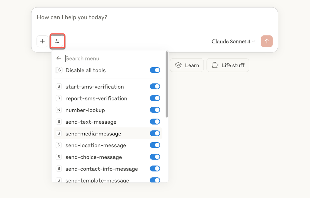The image size is (310, 198).
Task: Click the back arrow in search menu
Action: [59, 58]
